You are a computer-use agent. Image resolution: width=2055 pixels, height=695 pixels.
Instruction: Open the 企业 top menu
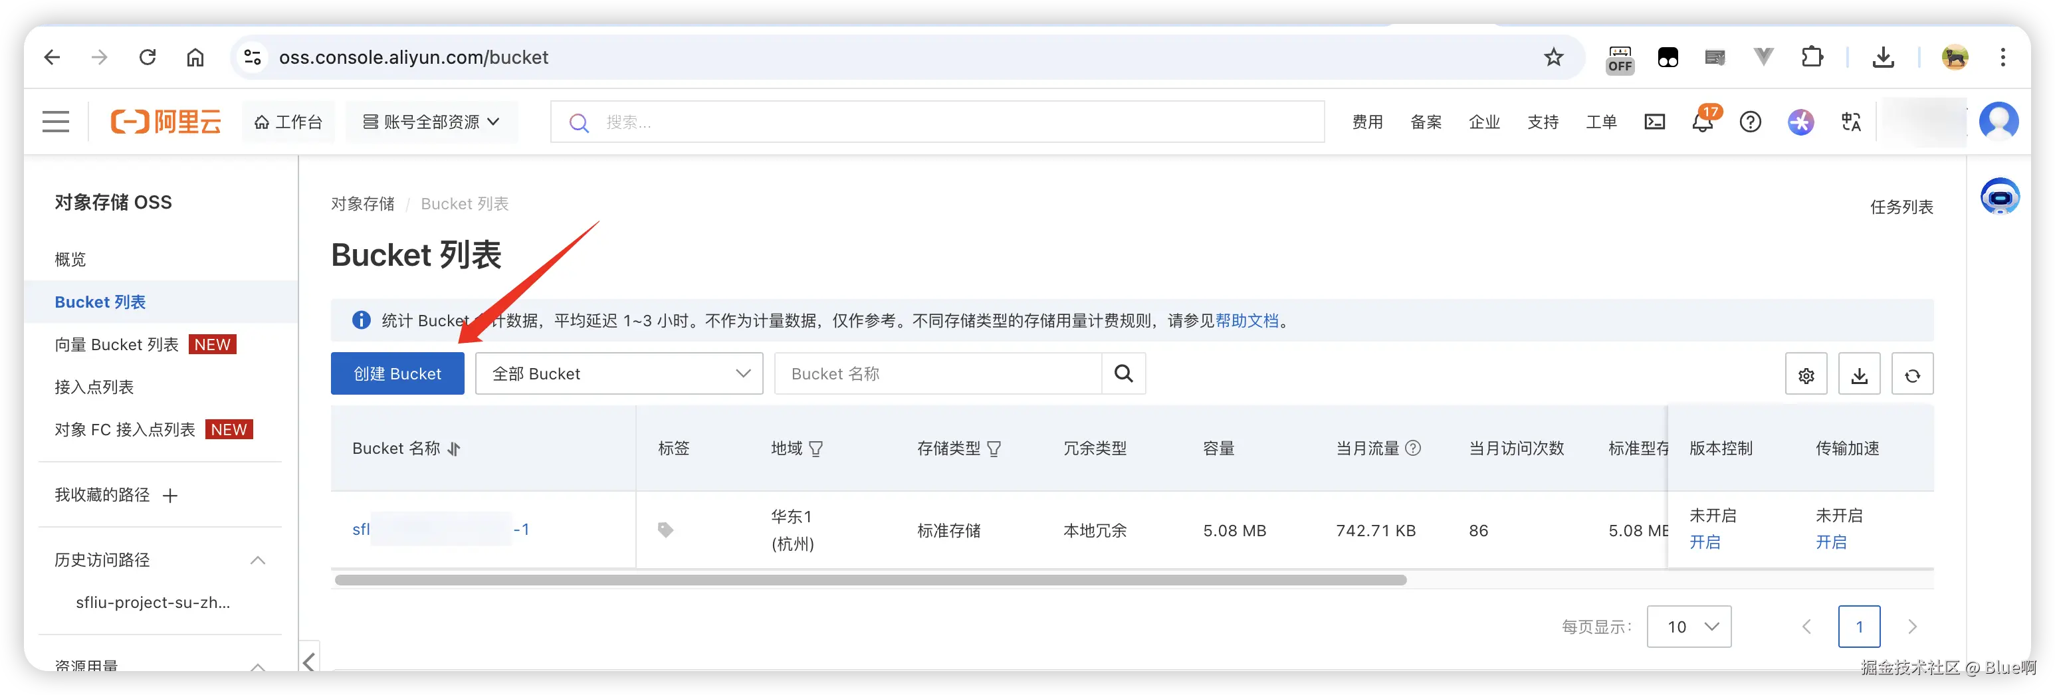pyautogui.click(x=1485, y=122)
